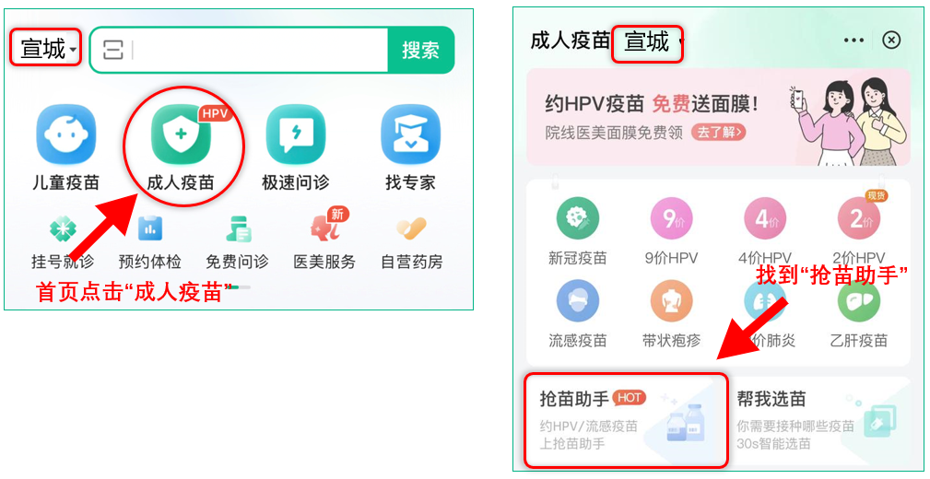Open the 抢苗助手 HOT card

coord(627,420)
